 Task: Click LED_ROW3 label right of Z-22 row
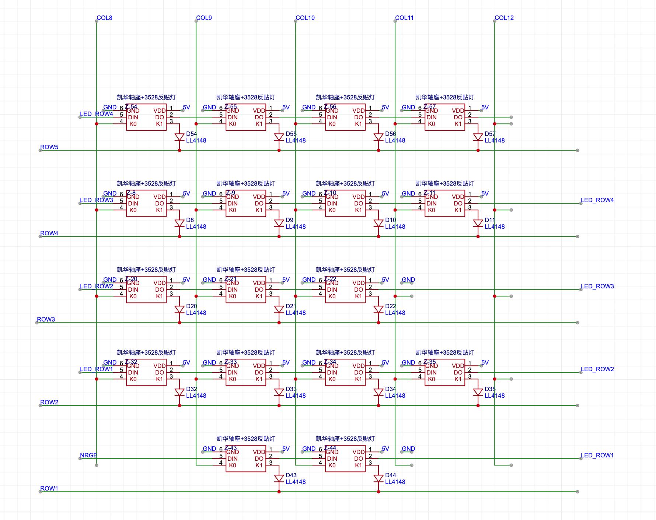point(597,286)
